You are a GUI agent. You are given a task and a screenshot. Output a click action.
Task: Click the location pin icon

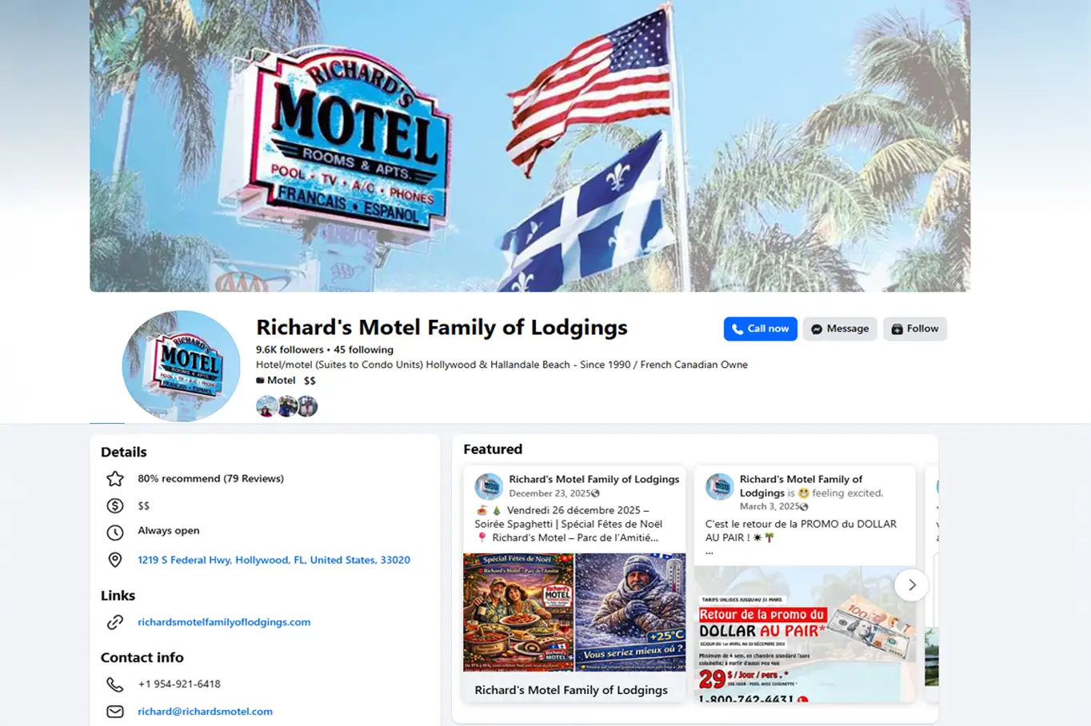[x=115, y=560]
